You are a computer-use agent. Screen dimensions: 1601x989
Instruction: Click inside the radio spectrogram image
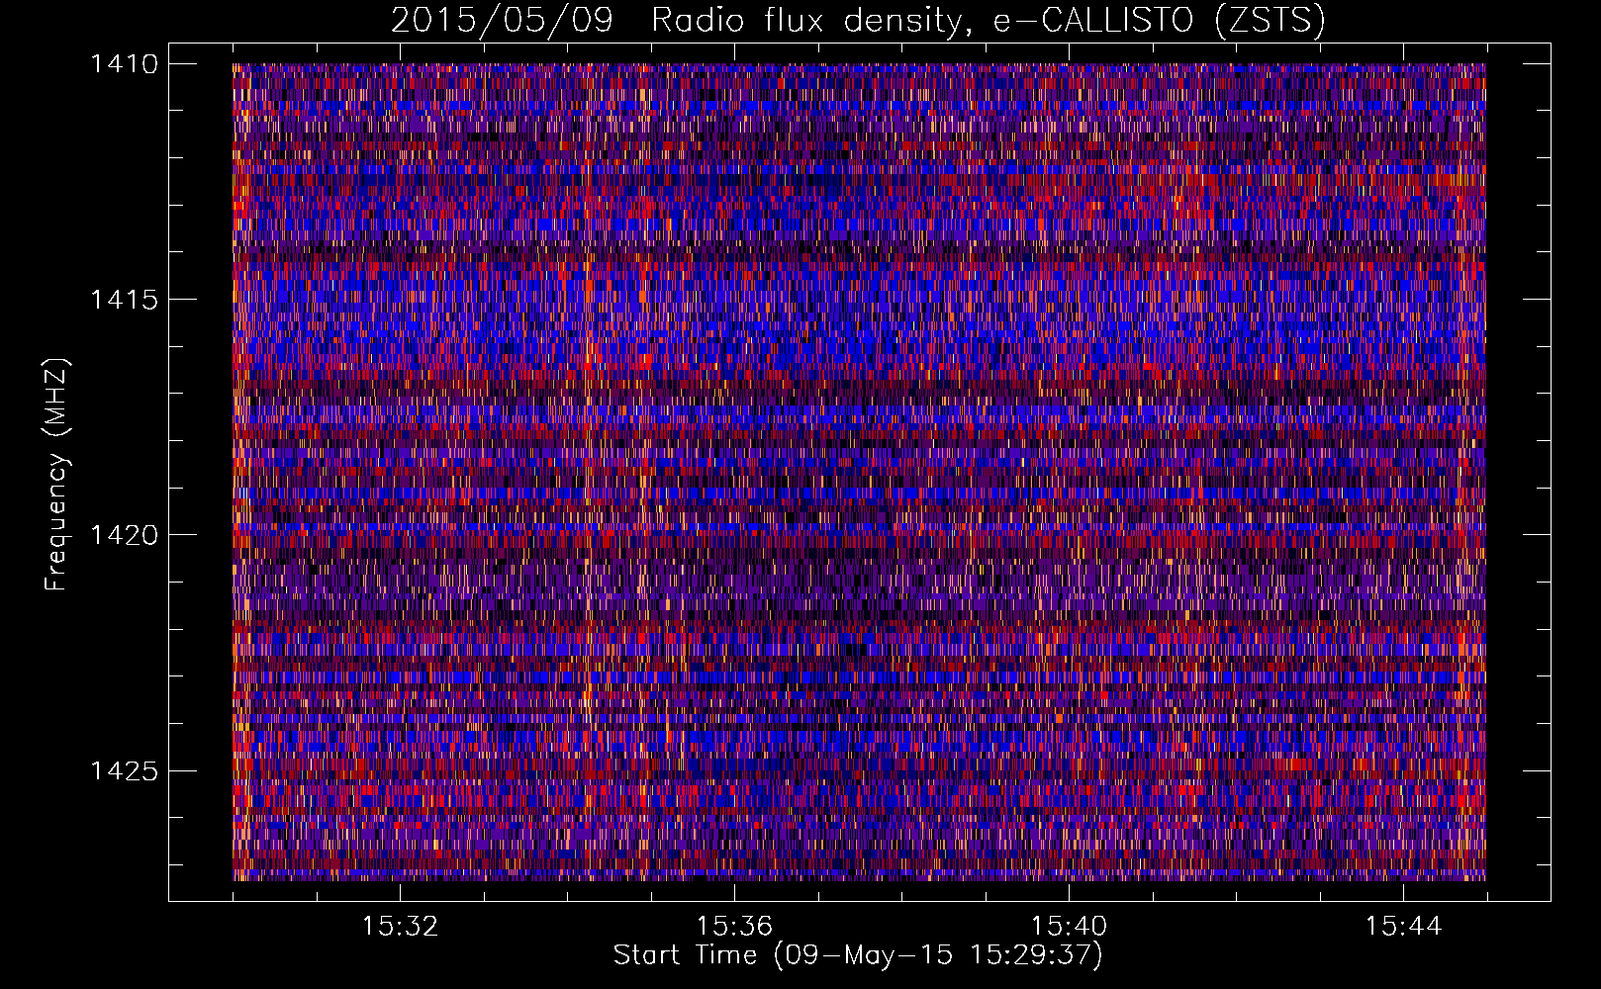point(859,472)
